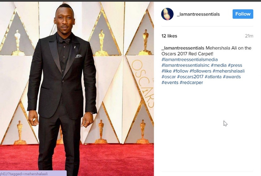The width and height of the screenshot is (261, 176).
Task: Click the Follow button
Action: (243, 14)
